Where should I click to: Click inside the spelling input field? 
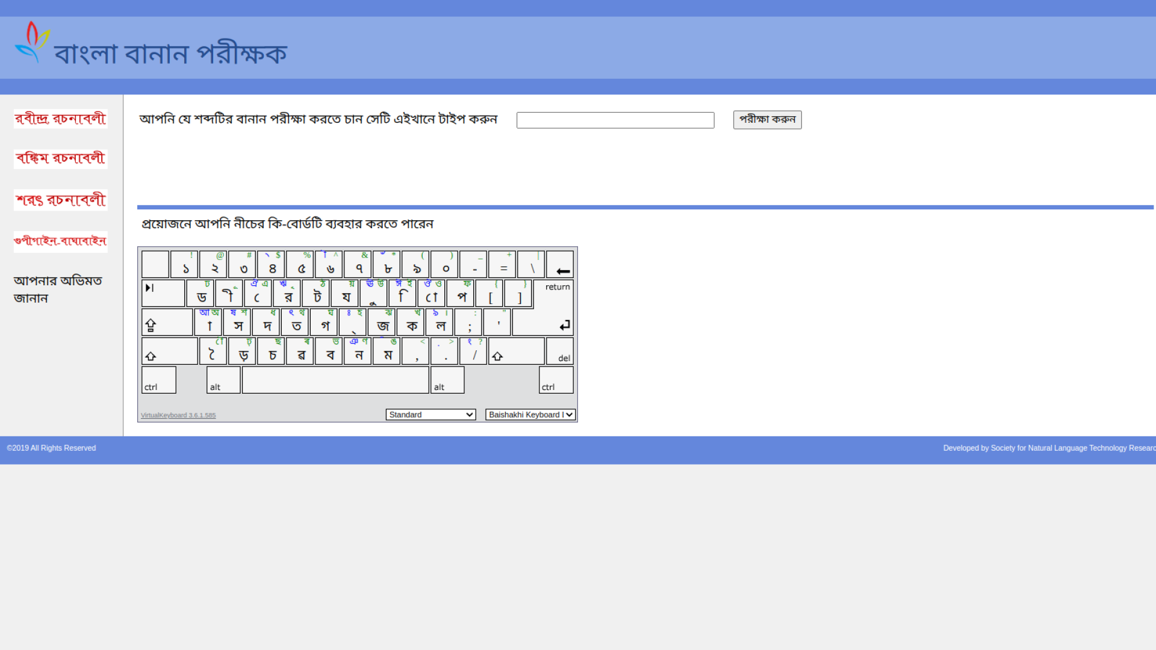[x=615, y=120]
